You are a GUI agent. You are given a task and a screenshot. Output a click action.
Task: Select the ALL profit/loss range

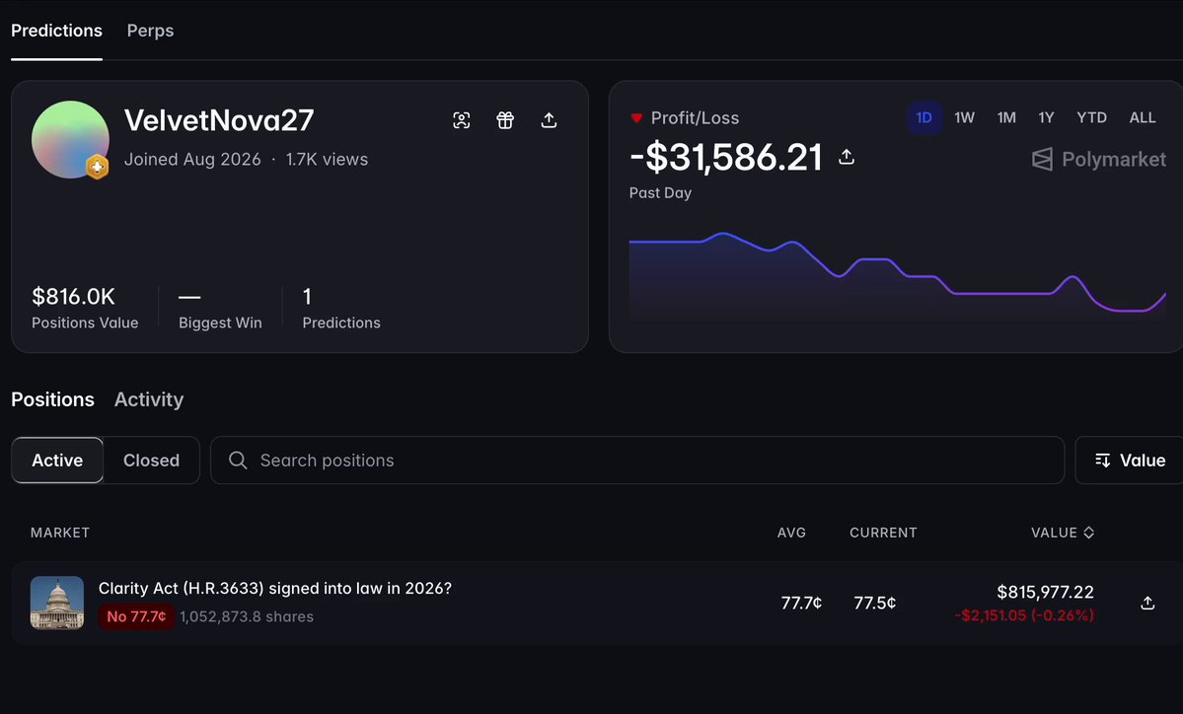point(1143,117)
